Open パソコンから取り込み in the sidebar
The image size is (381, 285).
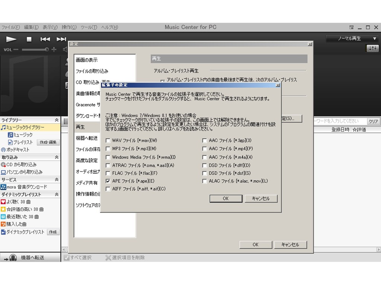click(x=22, y=172)
